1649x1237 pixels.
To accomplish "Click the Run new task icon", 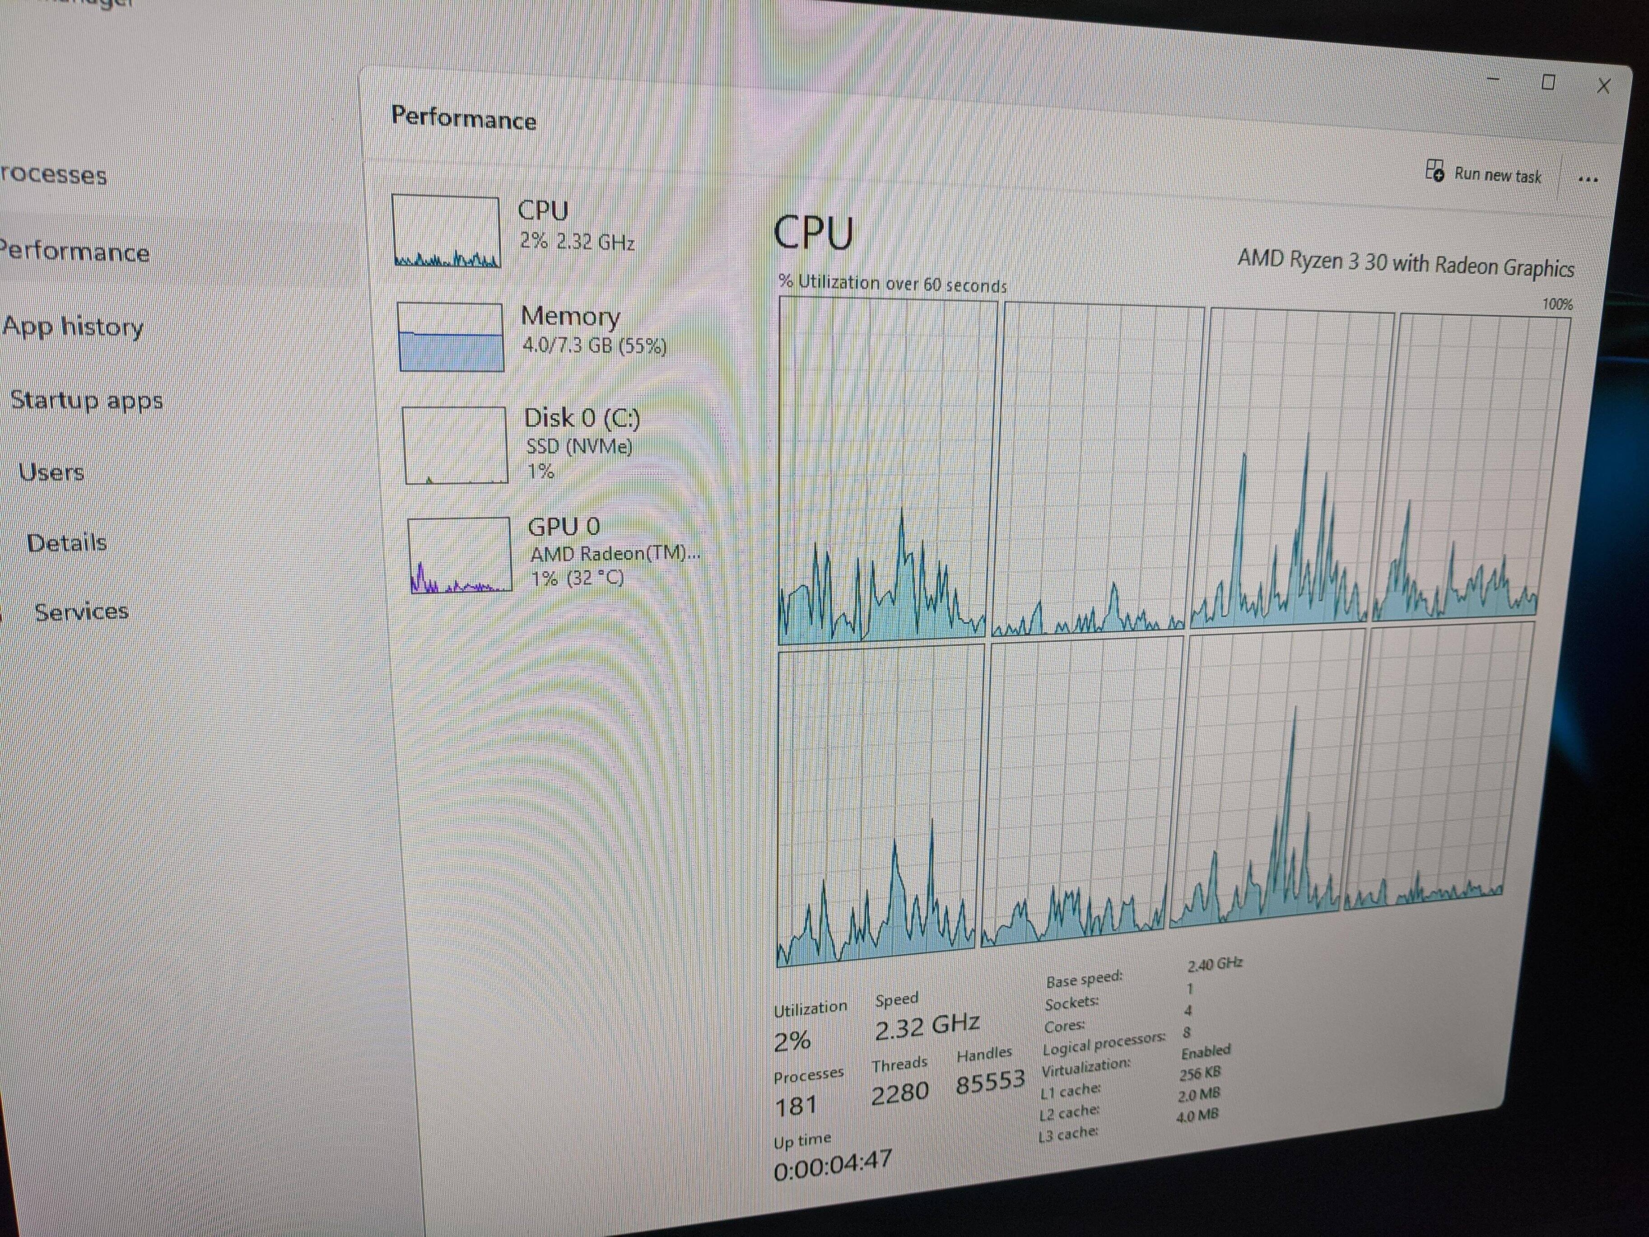I will [1435, 171].
